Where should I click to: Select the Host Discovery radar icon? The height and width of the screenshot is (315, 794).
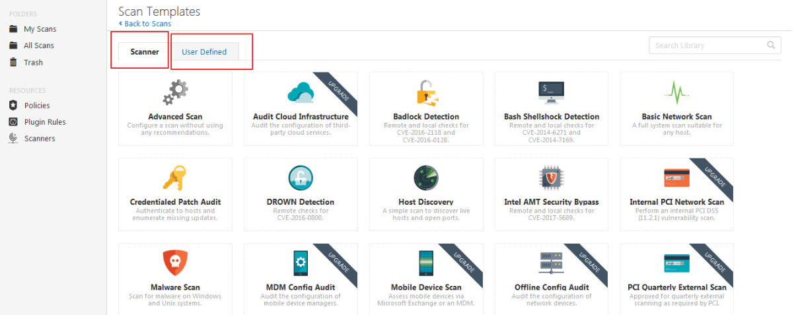coord(426,178)
